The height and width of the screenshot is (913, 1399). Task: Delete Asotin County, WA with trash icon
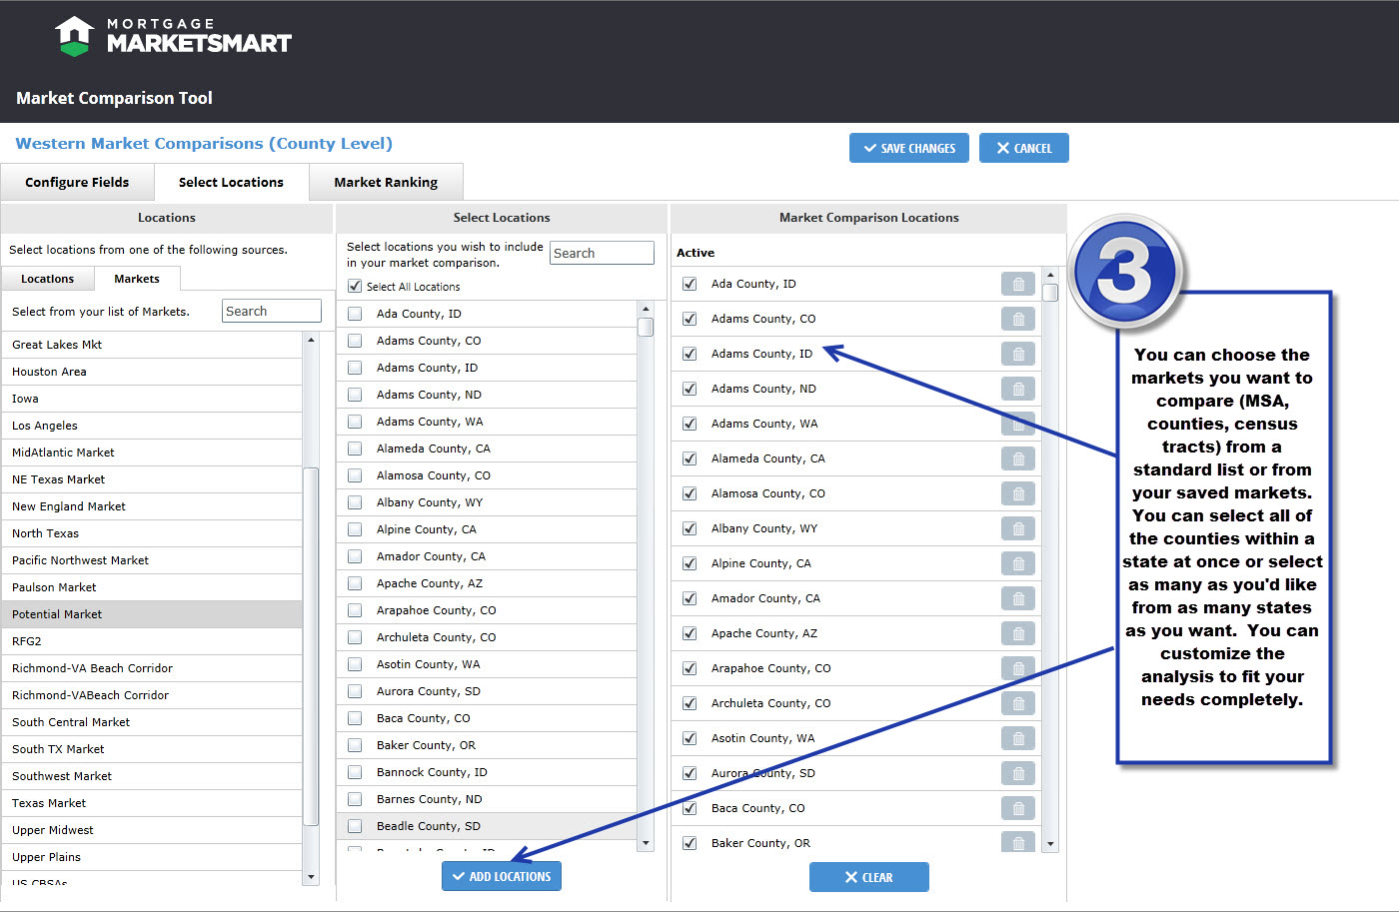(1018, 739)
